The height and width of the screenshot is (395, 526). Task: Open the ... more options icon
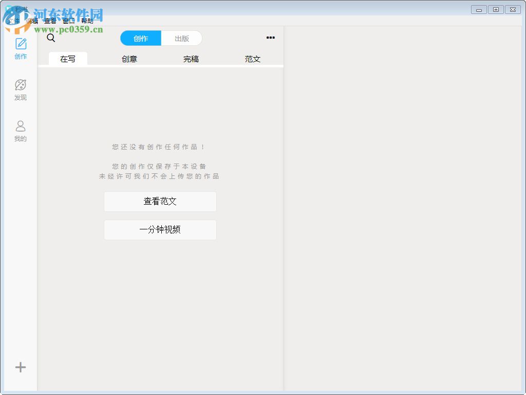click(x=271, y=38)
